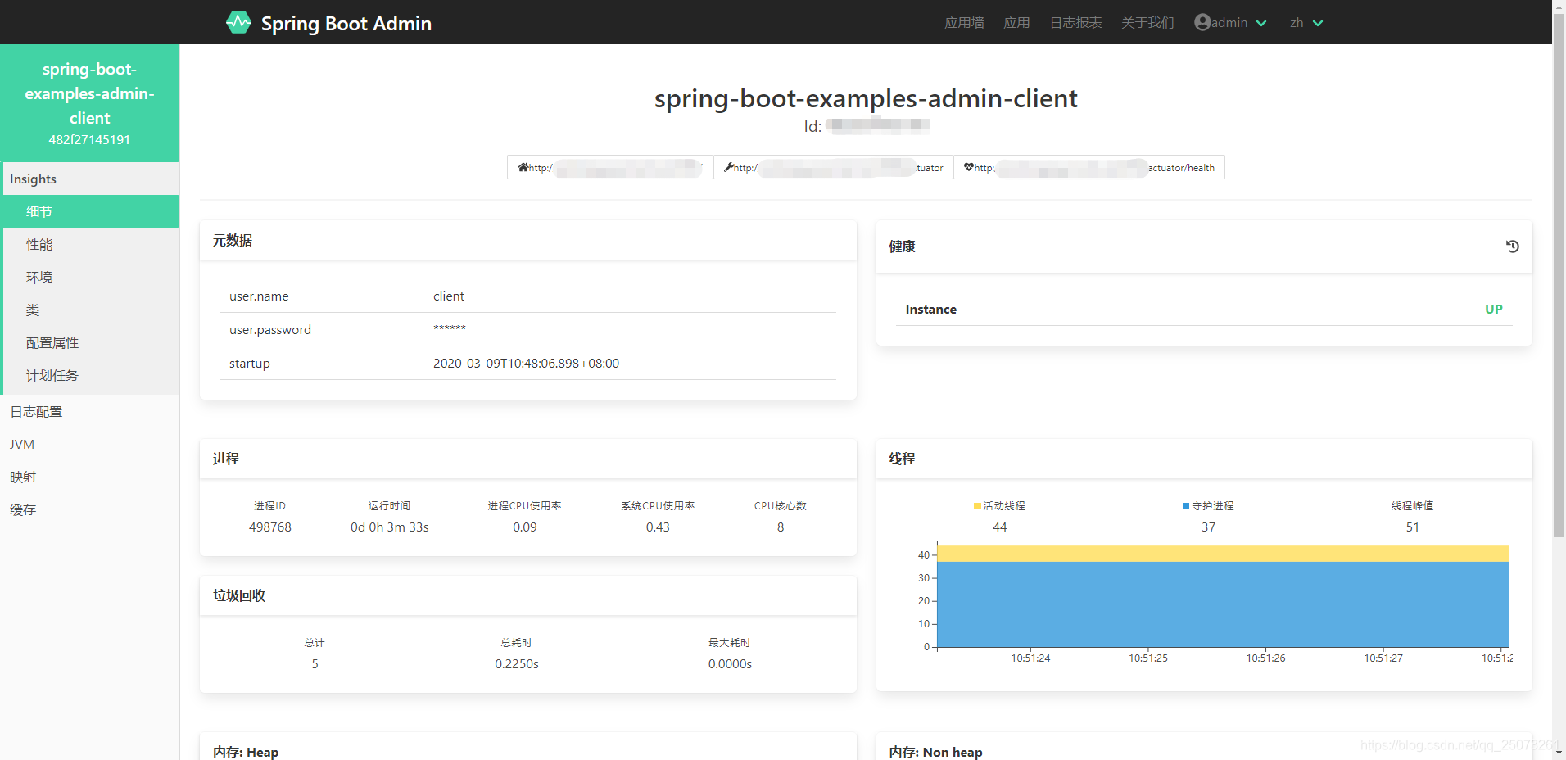The width and height of the screenshot is (1566, 760).
Task: Open 应用墙 in the top navigation
Action: (964, 23)
